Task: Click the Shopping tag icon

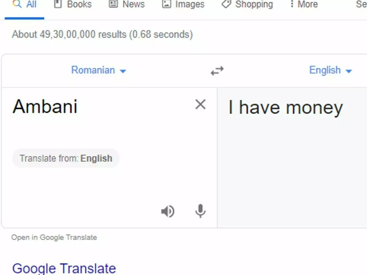Action: [226, 4]
